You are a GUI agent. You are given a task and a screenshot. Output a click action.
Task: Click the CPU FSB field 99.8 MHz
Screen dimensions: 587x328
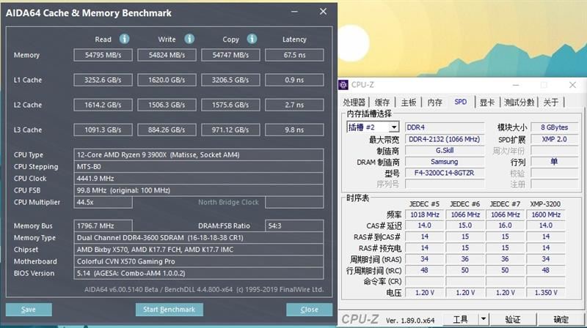(x=198, y=190)
